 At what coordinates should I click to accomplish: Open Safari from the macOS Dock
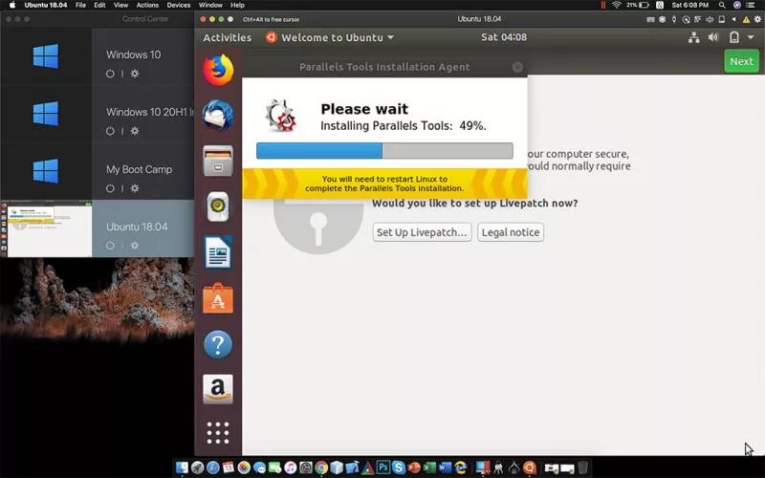tap(212, 467)
